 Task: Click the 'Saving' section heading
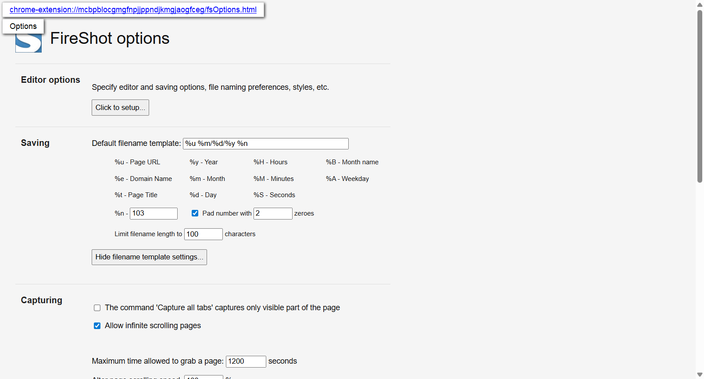point(35,143)
